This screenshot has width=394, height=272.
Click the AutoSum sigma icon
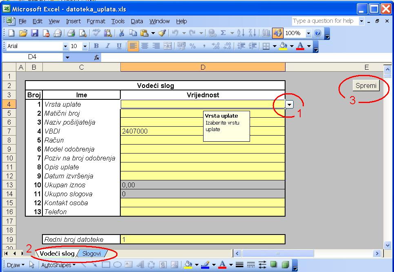pyautogui.click(x=223, y=33)
